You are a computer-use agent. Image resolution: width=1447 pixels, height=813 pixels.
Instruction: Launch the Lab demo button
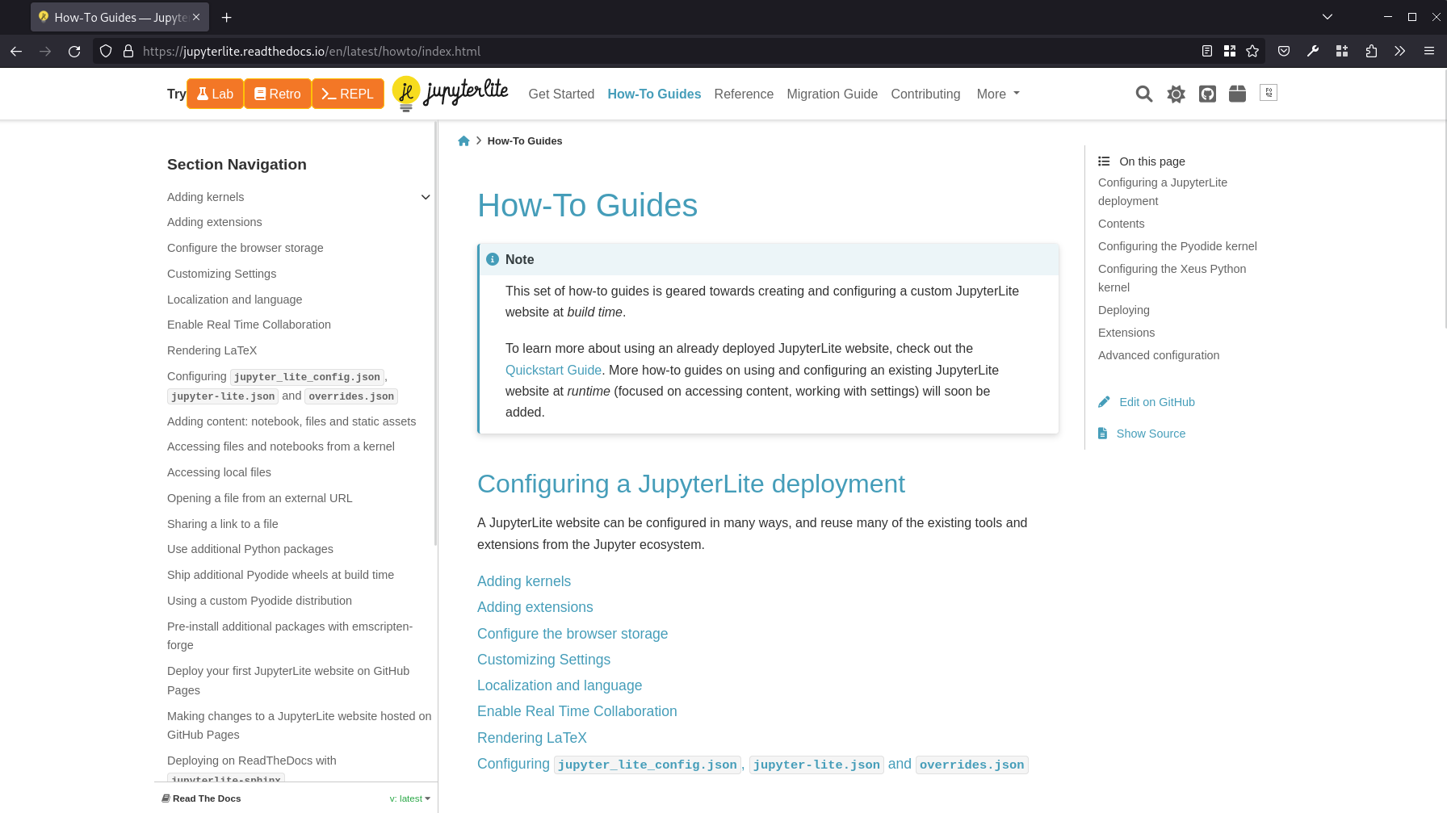215,94
